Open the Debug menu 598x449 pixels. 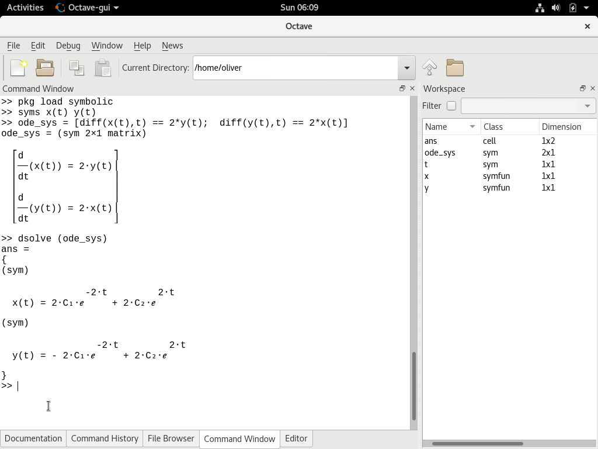[68, 46]
